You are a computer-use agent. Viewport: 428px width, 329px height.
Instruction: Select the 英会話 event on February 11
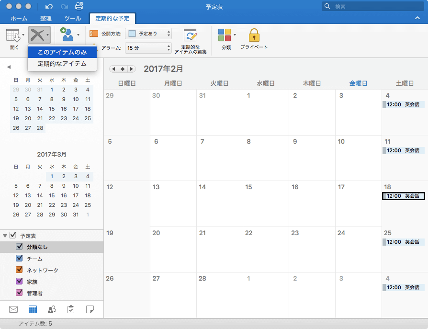(x=404, y=150)
